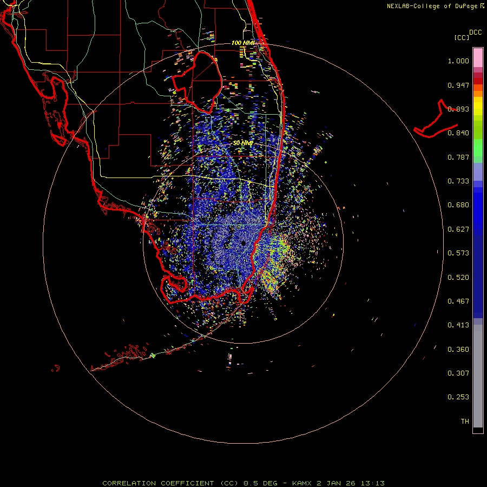Pick the periwinkle color bar segment
Viewport: 487px width, 487px height.
click(478, 172)
